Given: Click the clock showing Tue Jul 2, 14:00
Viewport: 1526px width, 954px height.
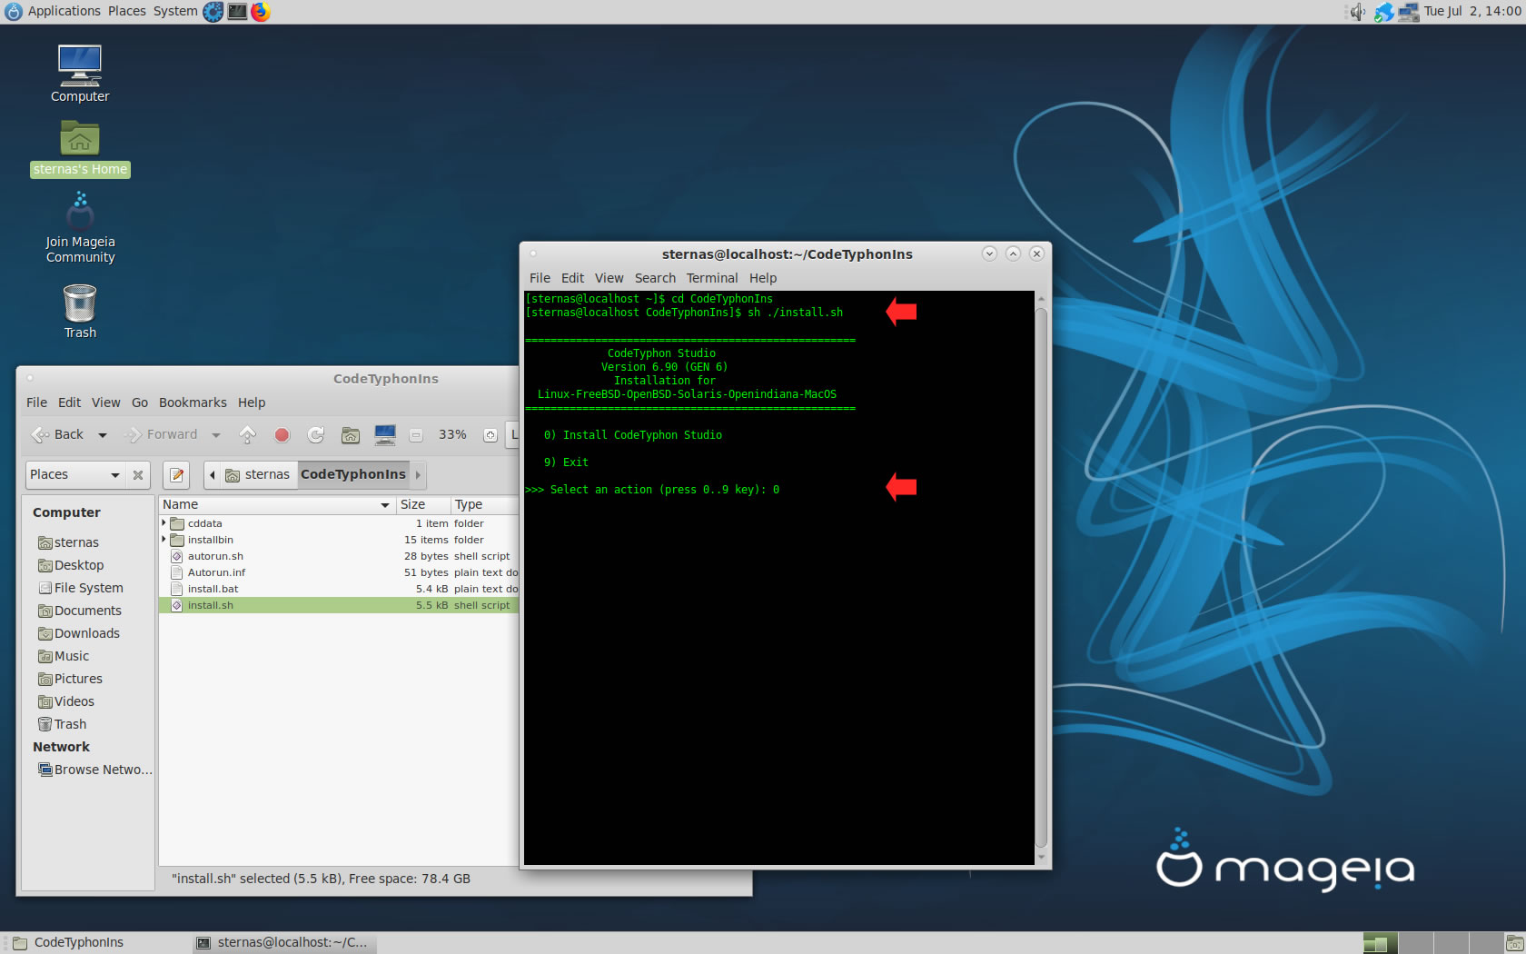Looking at the screenshot, I should pyautogui.click(x=1472, y=11).
